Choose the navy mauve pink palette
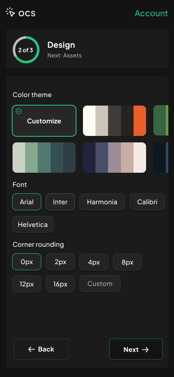This screenshot has width=174, height=377. [115, 157]
